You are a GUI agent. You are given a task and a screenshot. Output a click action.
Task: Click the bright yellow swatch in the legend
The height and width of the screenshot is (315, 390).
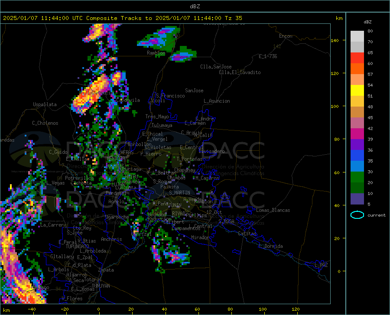[357, 90]
